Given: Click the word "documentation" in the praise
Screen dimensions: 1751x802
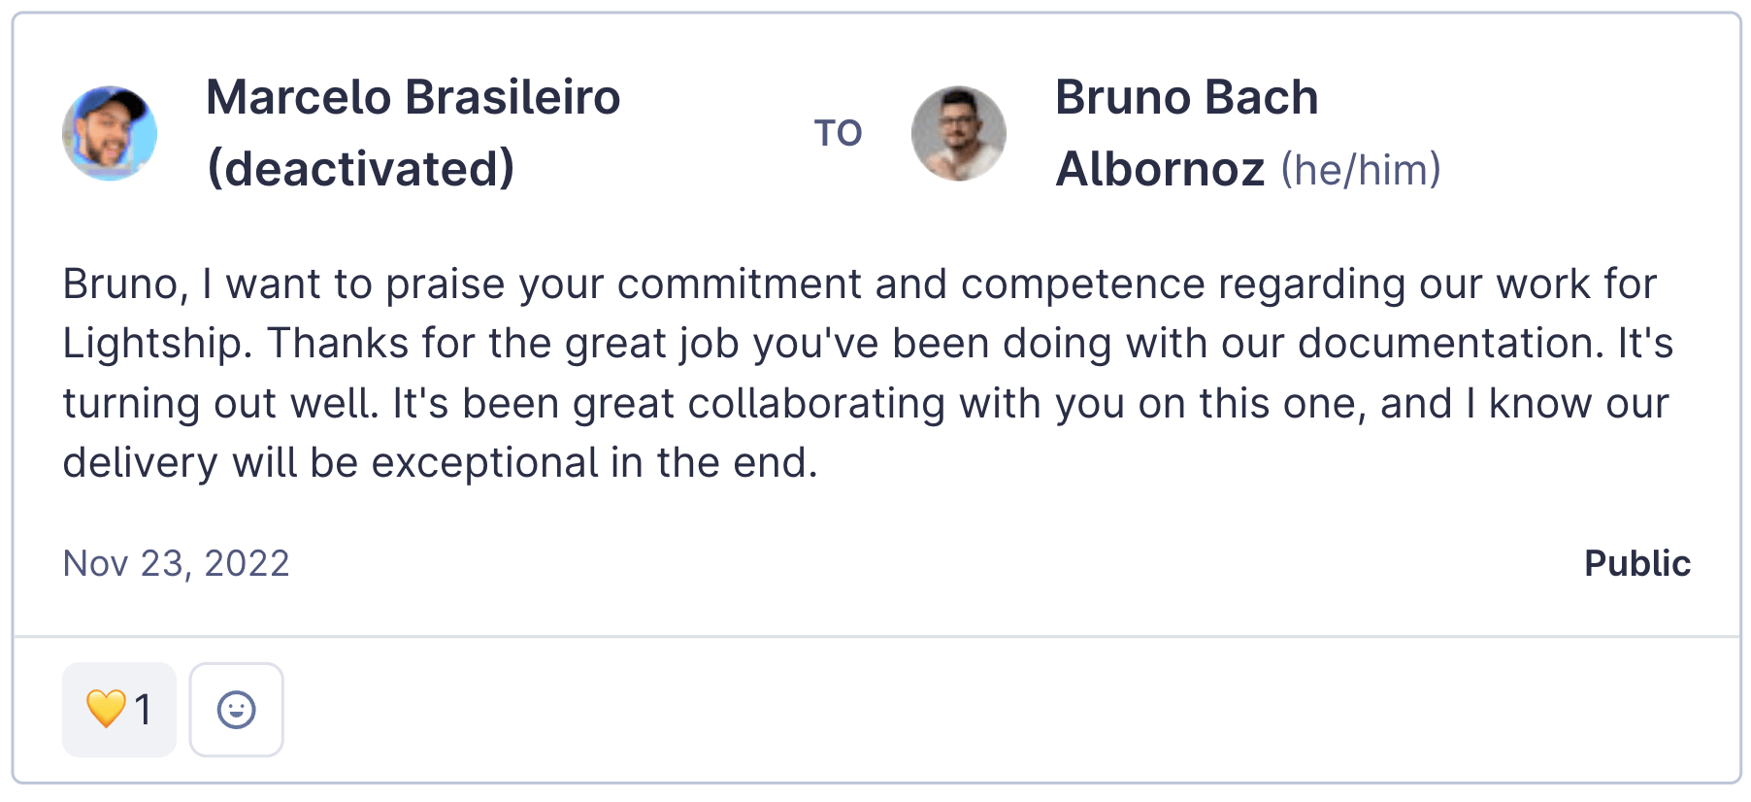Looking at the screenshot, I should coord(1450,344).
